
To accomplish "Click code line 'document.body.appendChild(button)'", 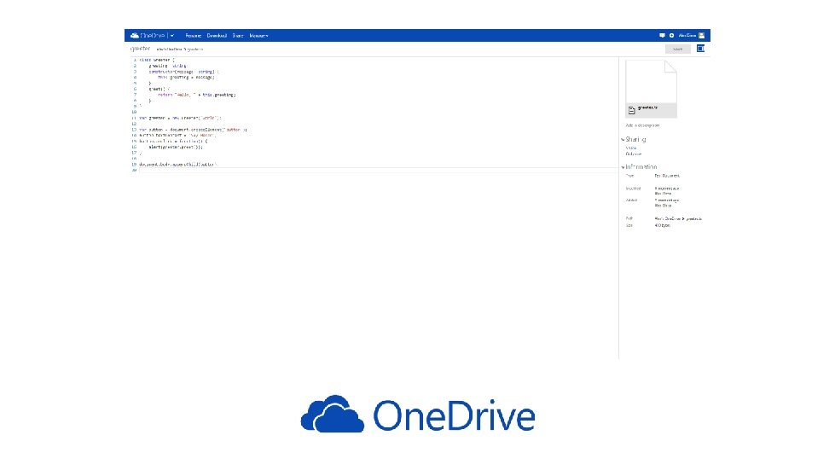I will 178,165.
